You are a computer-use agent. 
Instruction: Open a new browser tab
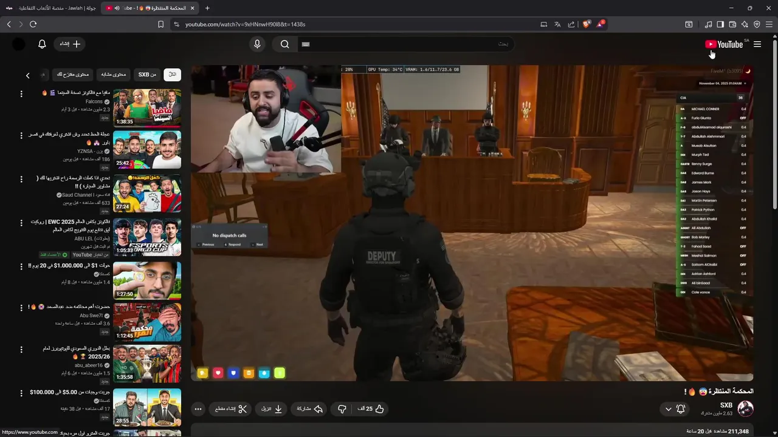click(x=207, y=8)
